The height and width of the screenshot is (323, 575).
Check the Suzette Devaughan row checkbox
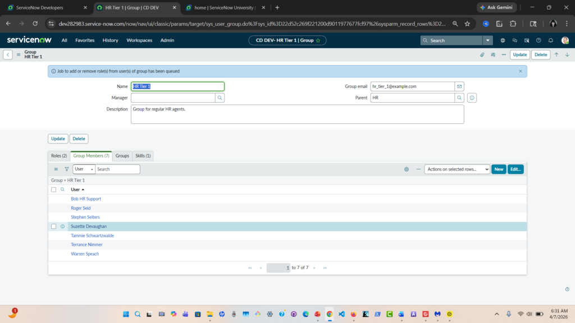[x=54, y=227]
